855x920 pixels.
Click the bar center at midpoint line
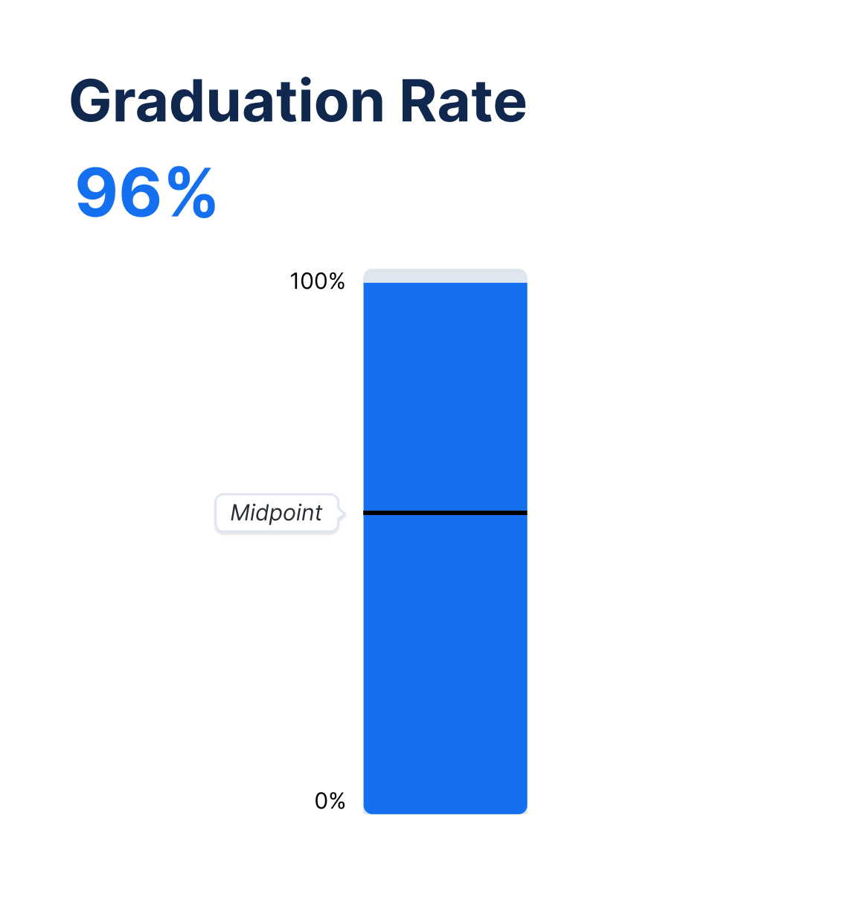445,513
